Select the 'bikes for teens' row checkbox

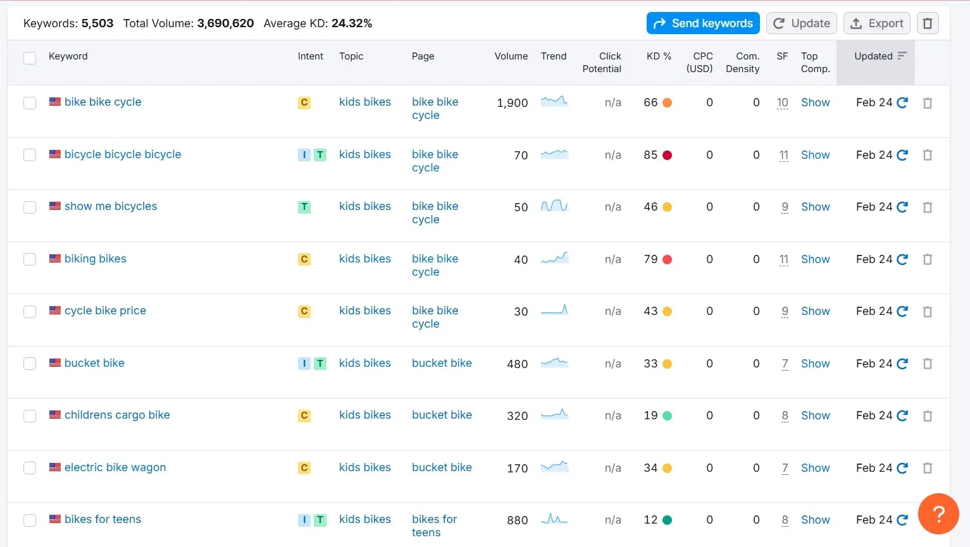tap(30, 520)
